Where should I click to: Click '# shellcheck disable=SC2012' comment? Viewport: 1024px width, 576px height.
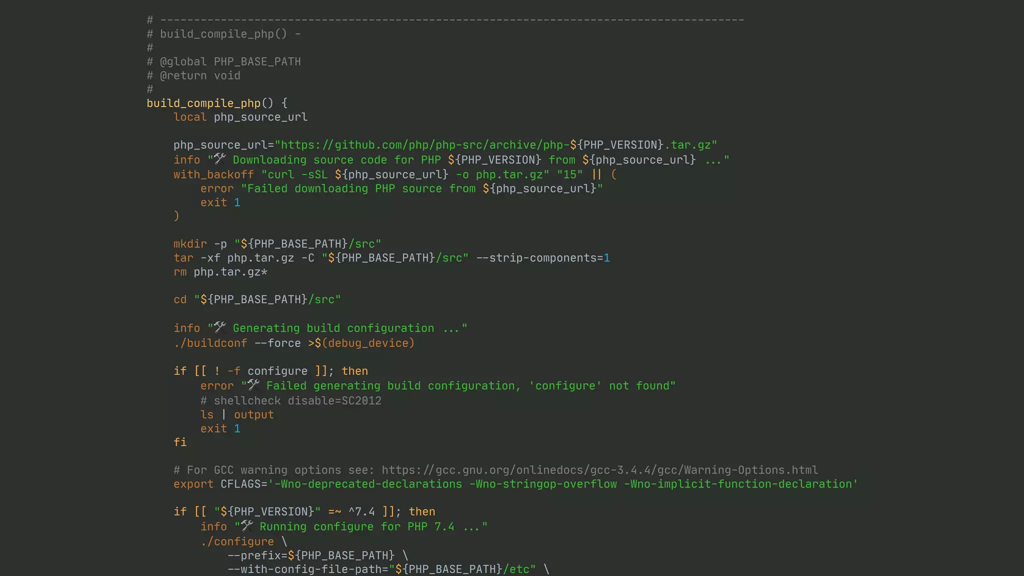click(x=291, y=400)
